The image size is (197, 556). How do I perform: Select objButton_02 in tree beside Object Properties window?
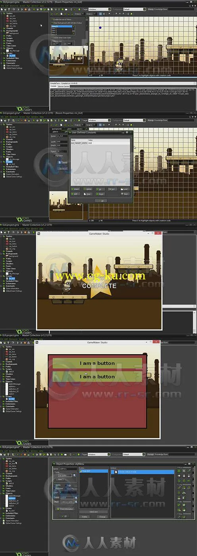pos(15,504)
